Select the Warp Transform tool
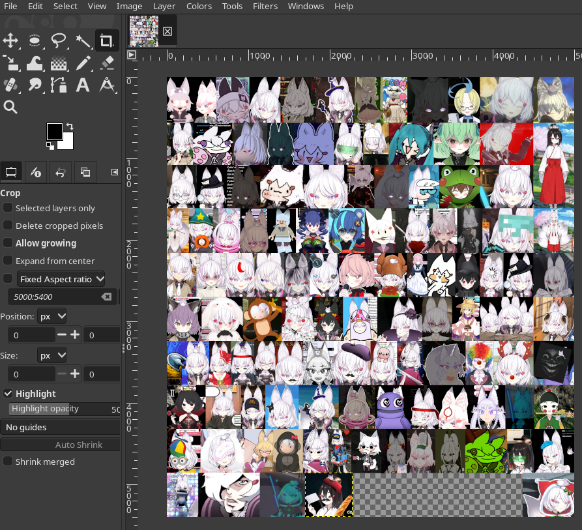Screen dimensions: 582x530 coord(35,63)
